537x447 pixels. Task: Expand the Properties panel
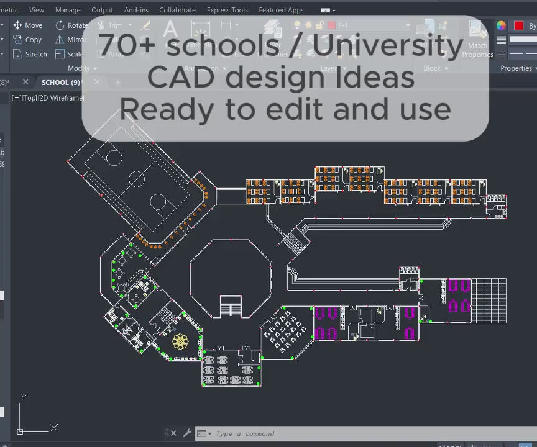click(518, 68)
